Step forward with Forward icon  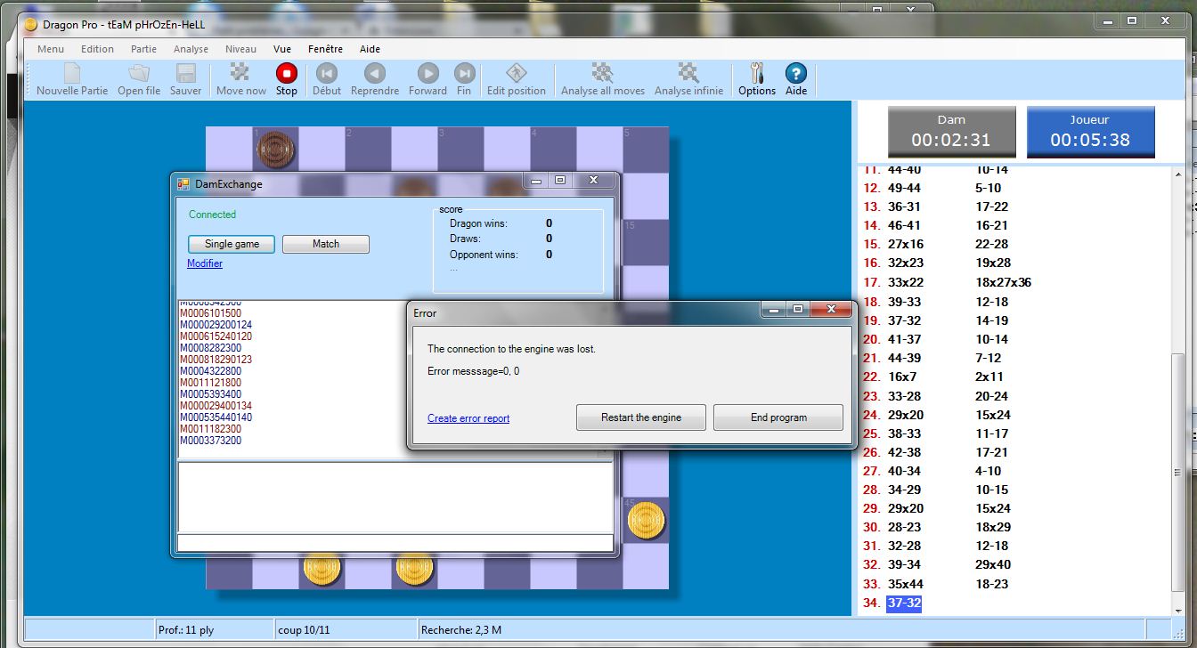click(x=427, y=74)
